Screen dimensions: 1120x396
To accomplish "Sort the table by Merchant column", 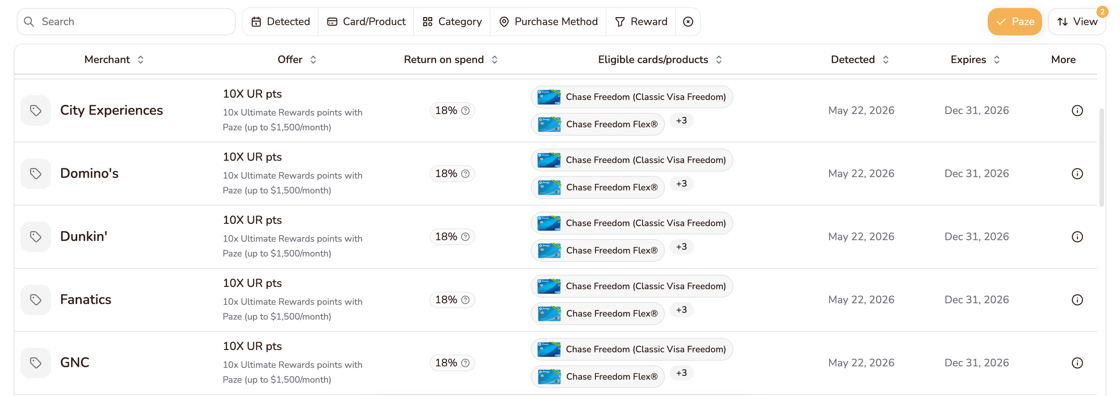I will click(x=114, y=60).
